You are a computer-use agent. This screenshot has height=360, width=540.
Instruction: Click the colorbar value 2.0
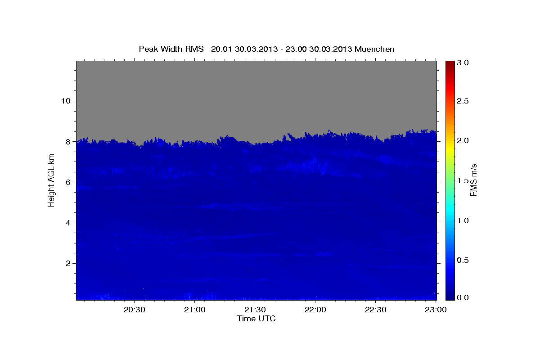point(463,140)
